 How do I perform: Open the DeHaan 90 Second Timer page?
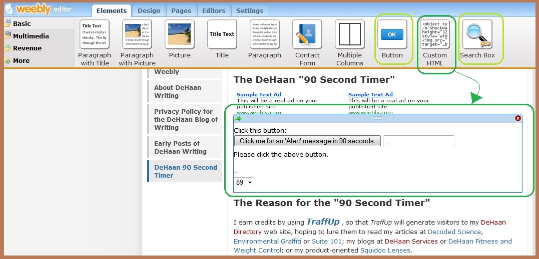[185, 171]
